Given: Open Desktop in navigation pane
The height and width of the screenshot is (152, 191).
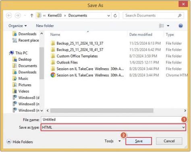Looking at the screenshot, I should 22,59.
